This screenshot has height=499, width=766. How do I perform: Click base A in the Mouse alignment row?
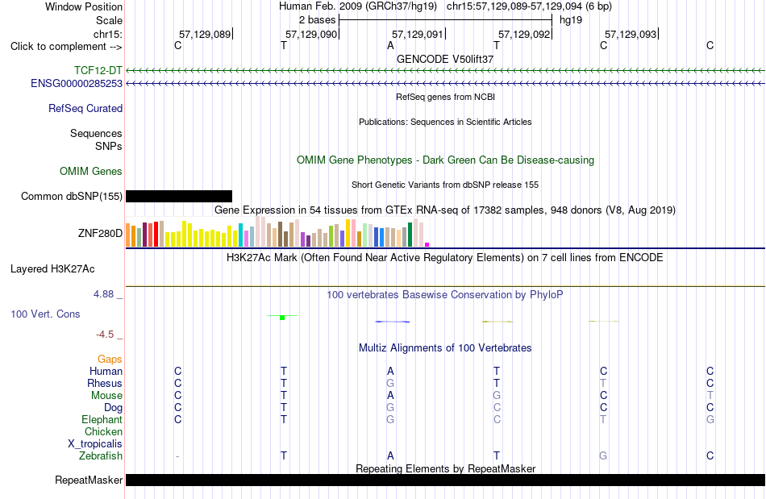[390, 396]
